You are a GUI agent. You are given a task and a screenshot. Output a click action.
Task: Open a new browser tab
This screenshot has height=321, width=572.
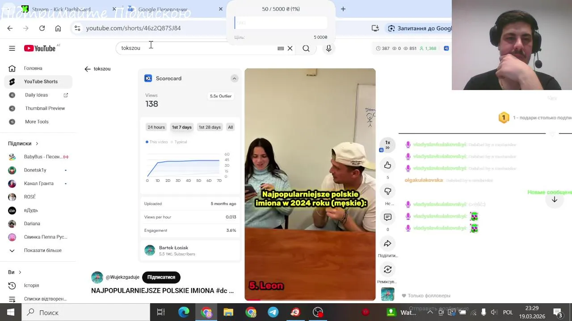point(343,9)
